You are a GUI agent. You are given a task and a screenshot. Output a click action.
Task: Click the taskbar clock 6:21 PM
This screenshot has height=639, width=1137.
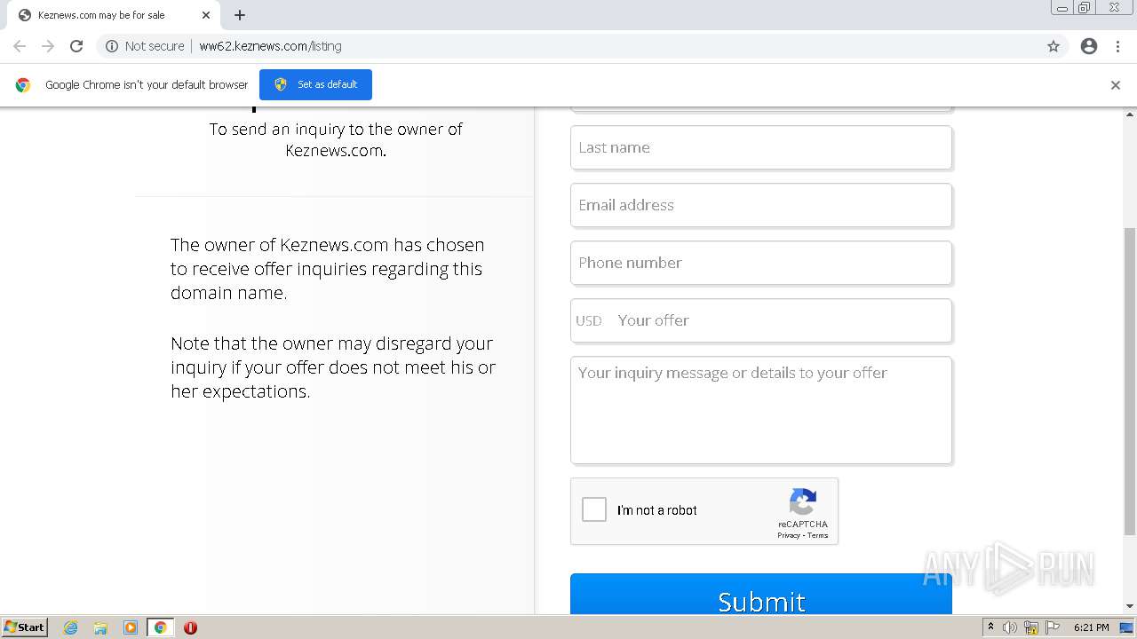click(1091, 627)
